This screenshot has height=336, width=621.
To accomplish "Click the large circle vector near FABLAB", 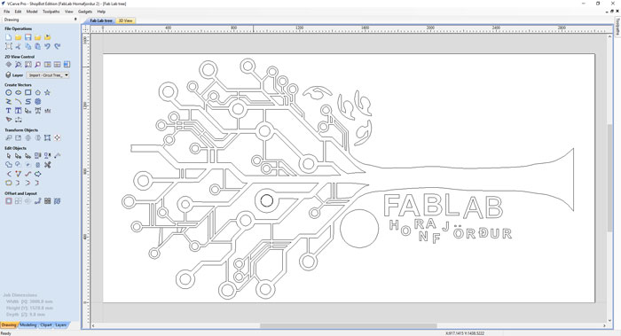I will [359, 229].
